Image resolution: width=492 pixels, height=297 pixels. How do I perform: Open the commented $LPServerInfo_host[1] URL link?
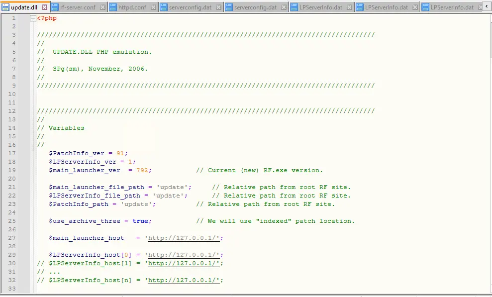[x=184, y=263]
